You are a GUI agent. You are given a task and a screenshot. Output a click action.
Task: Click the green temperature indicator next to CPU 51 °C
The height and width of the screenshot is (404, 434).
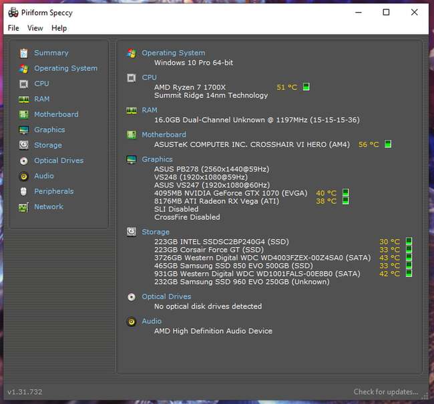pyautogui.click(x=306, y=87)
